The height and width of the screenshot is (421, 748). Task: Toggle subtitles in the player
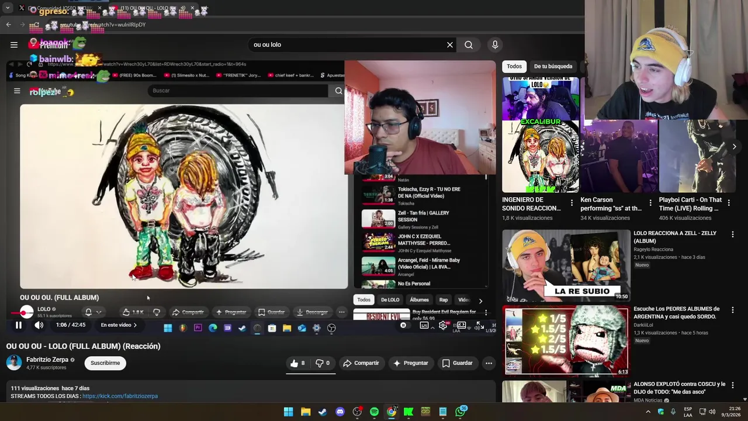[x=424, y=325]
